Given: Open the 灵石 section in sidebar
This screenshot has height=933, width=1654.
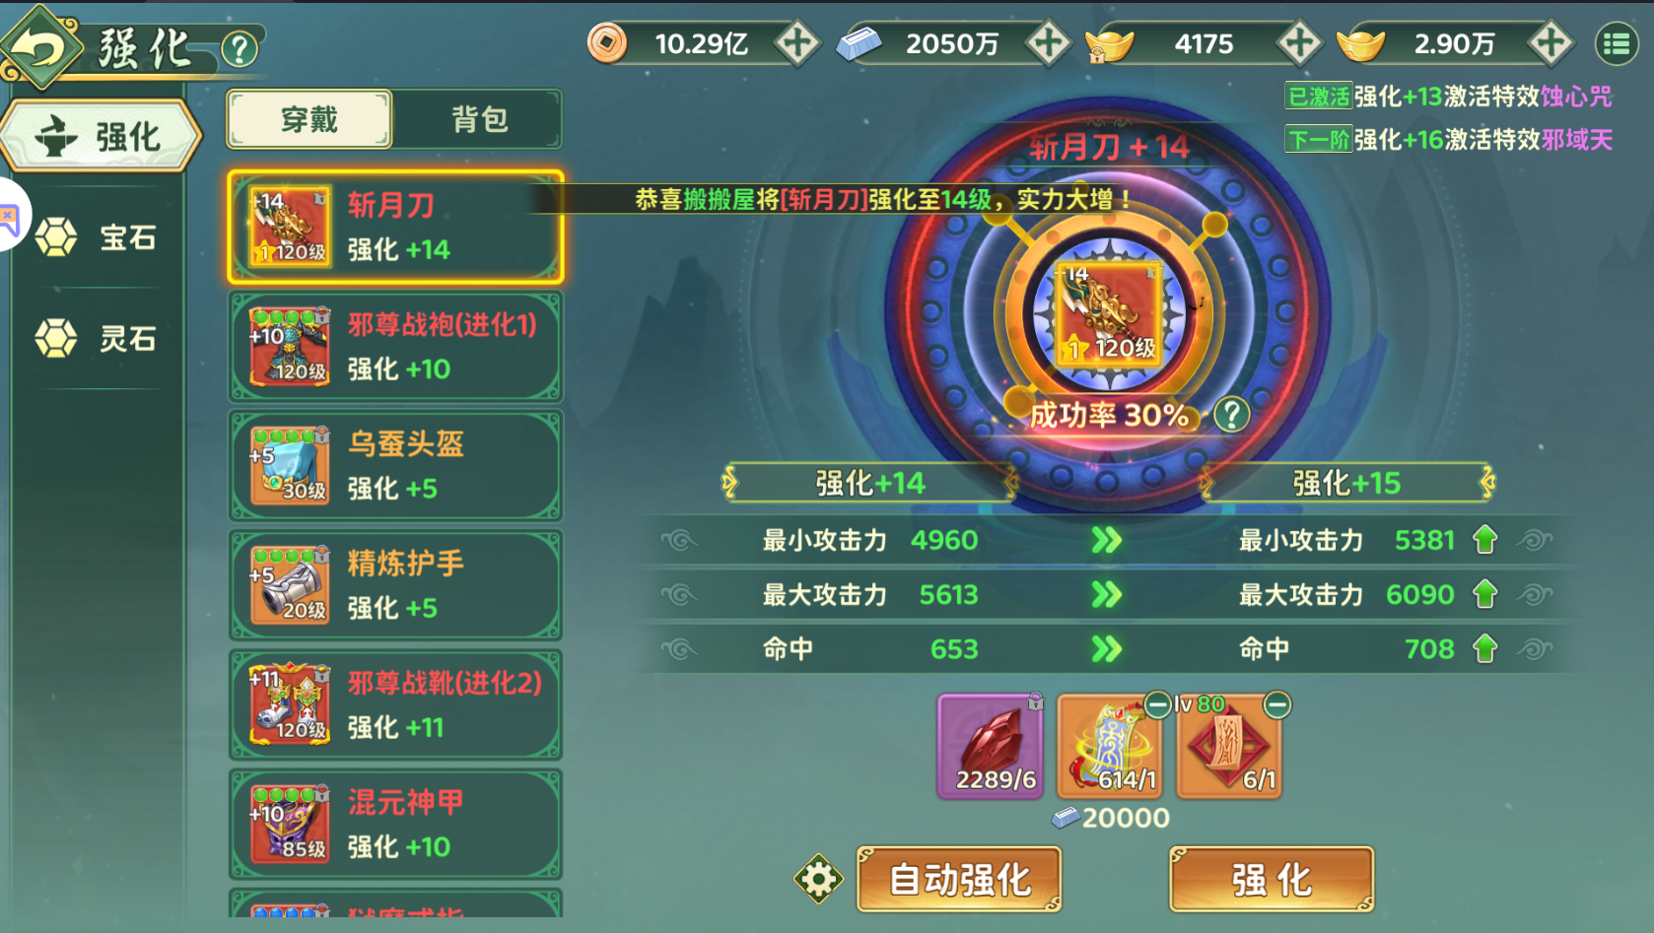Looking at the screenshot, I should [99, 339].
